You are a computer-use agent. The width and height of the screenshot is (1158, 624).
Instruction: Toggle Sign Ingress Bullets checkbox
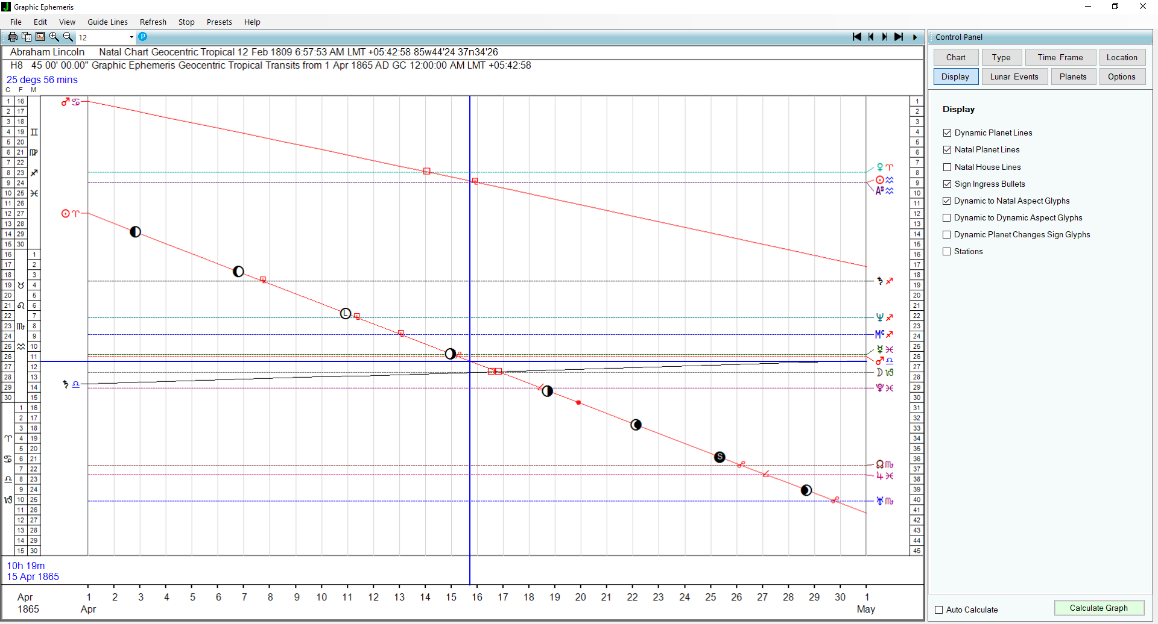(x=947, y=184)
